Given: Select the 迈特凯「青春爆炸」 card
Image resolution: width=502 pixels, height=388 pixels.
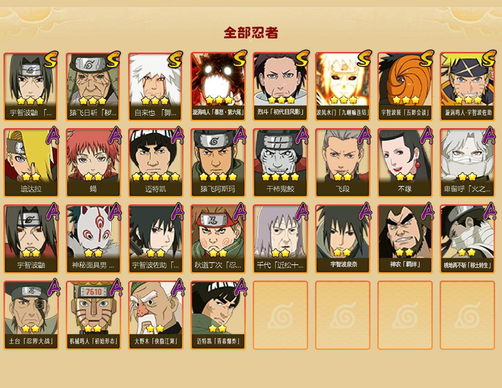Looking at the screenshot, I should (218, 315).
